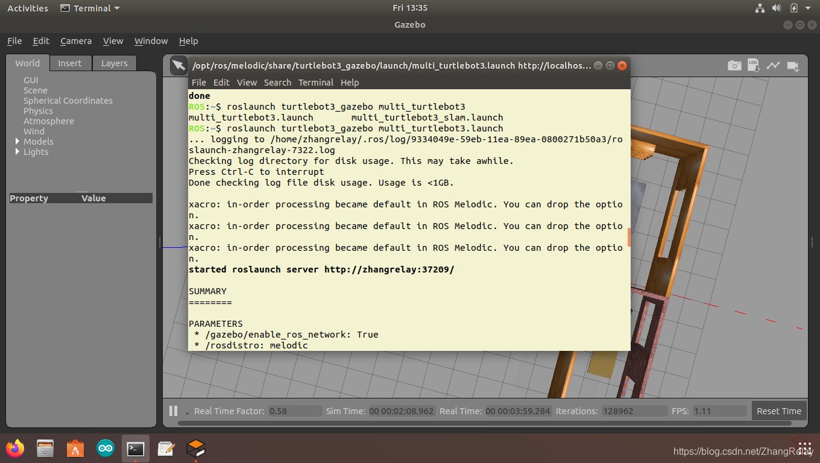Switch to the World tab

click(x=28, y=63)
